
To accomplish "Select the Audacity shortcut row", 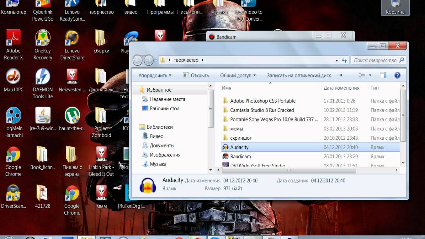I will point(310,147).
